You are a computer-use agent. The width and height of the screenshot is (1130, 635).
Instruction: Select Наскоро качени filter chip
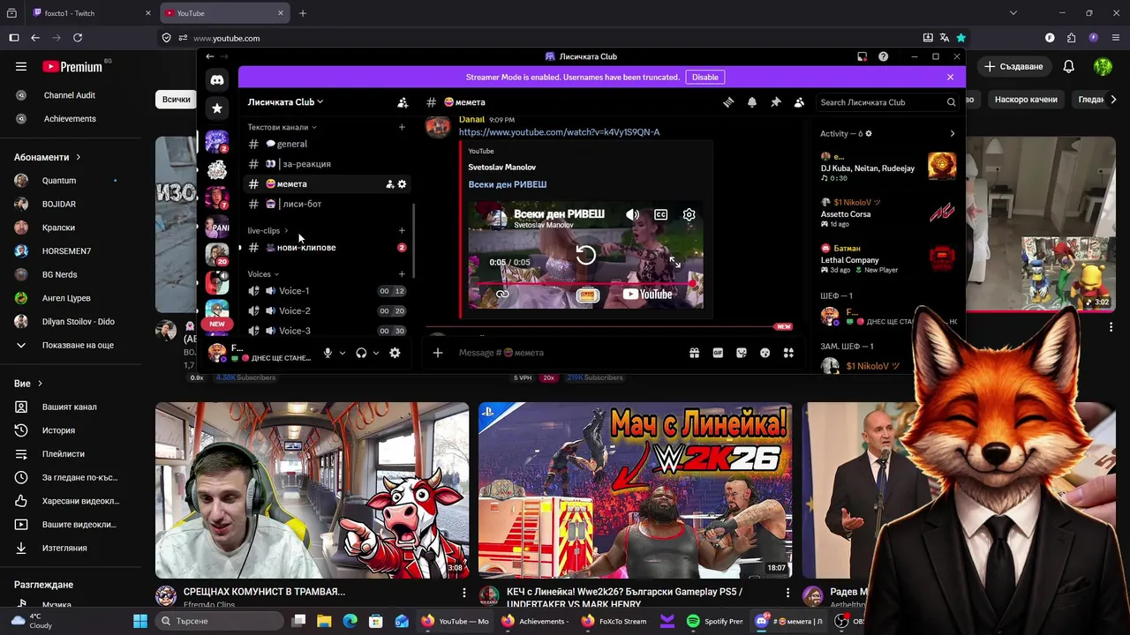[1026, 100]
